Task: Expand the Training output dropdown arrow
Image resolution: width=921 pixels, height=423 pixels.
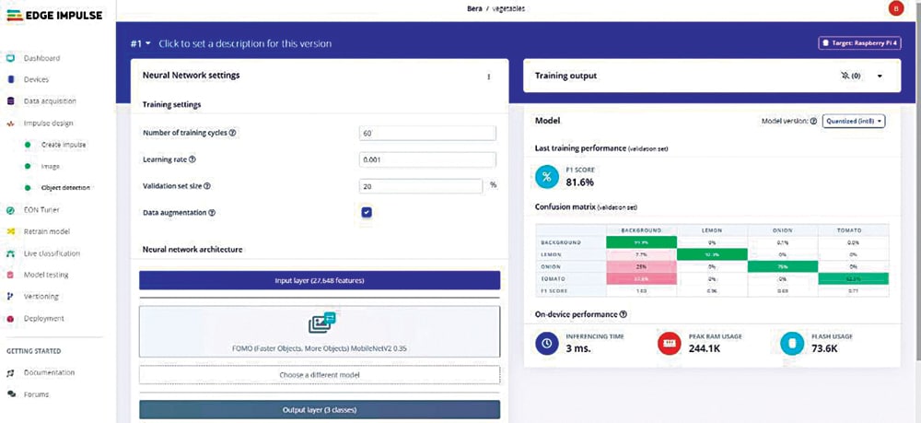Action: [x=880, y=76]
